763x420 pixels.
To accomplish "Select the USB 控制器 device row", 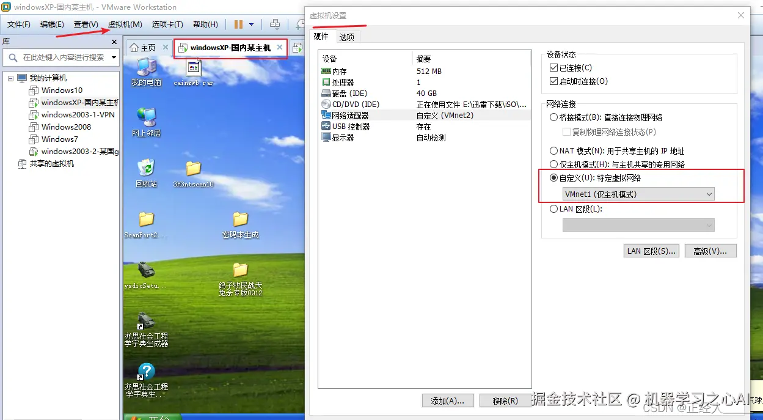I will point(425,127).
